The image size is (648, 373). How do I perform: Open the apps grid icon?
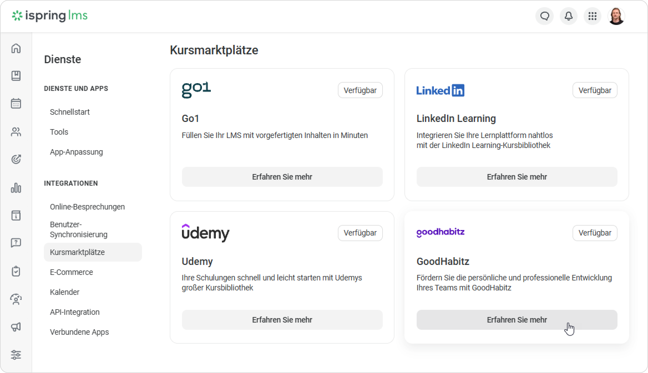593,16
